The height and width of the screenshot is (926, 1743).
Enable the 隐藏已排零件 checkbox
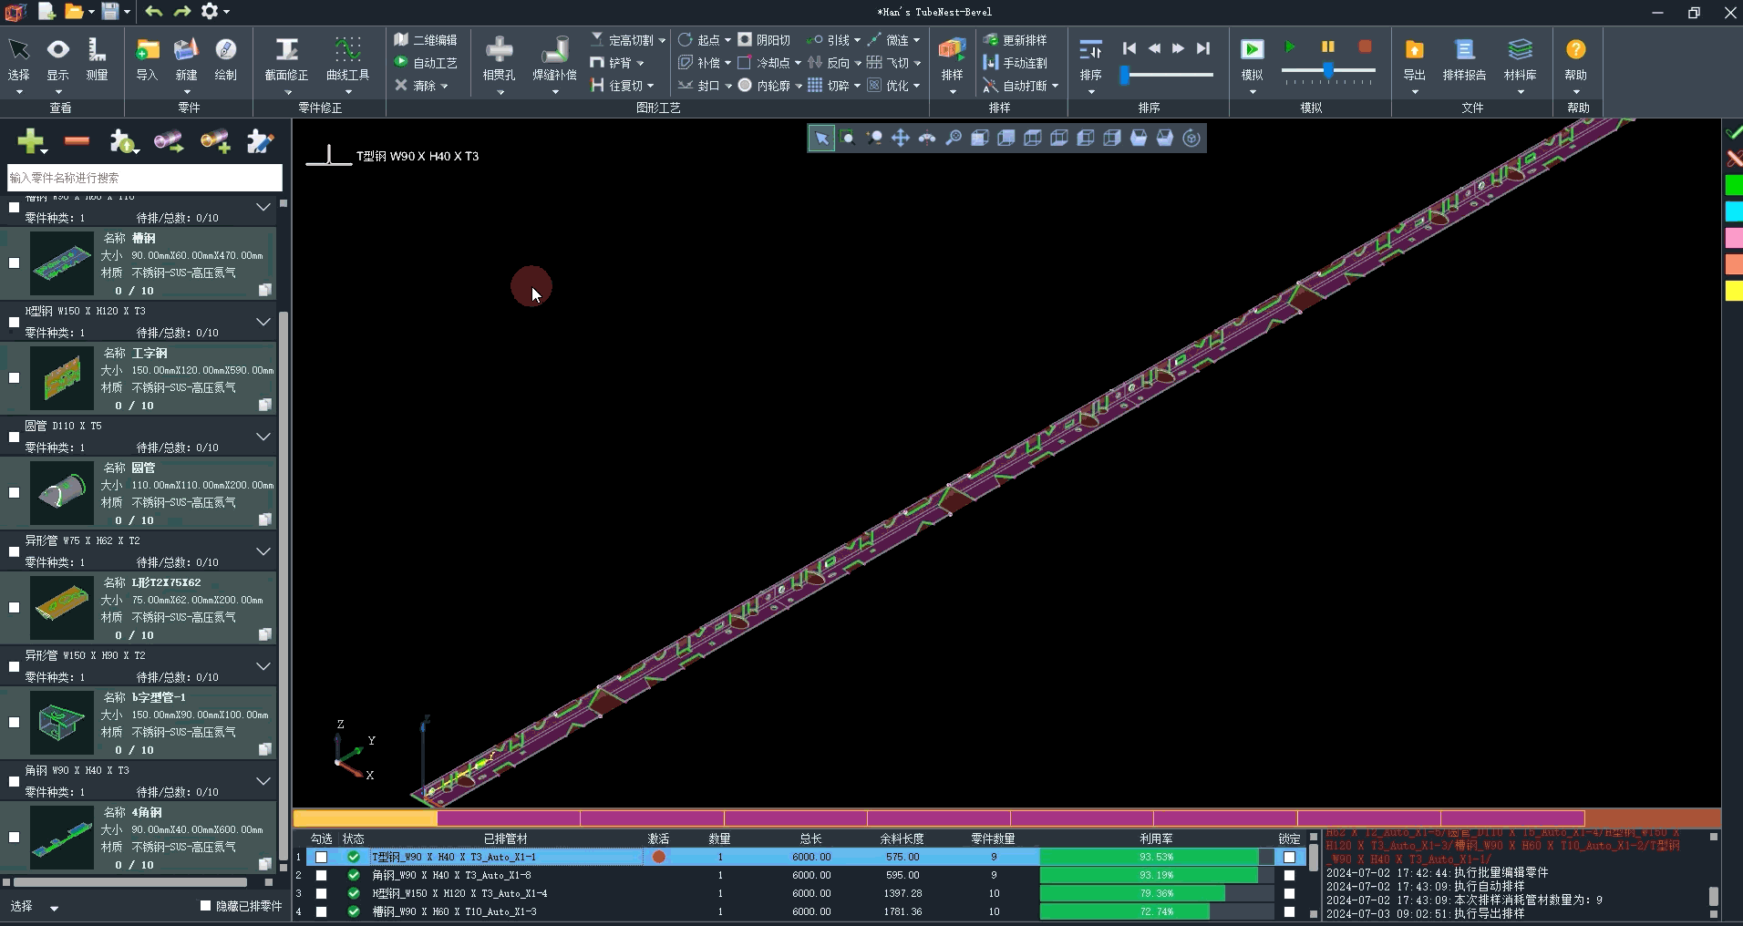point(206,906)
